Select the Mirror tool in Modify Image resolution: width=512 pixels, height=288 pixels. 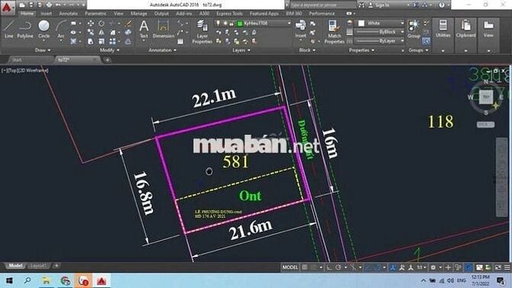click(x=101, y=32)
